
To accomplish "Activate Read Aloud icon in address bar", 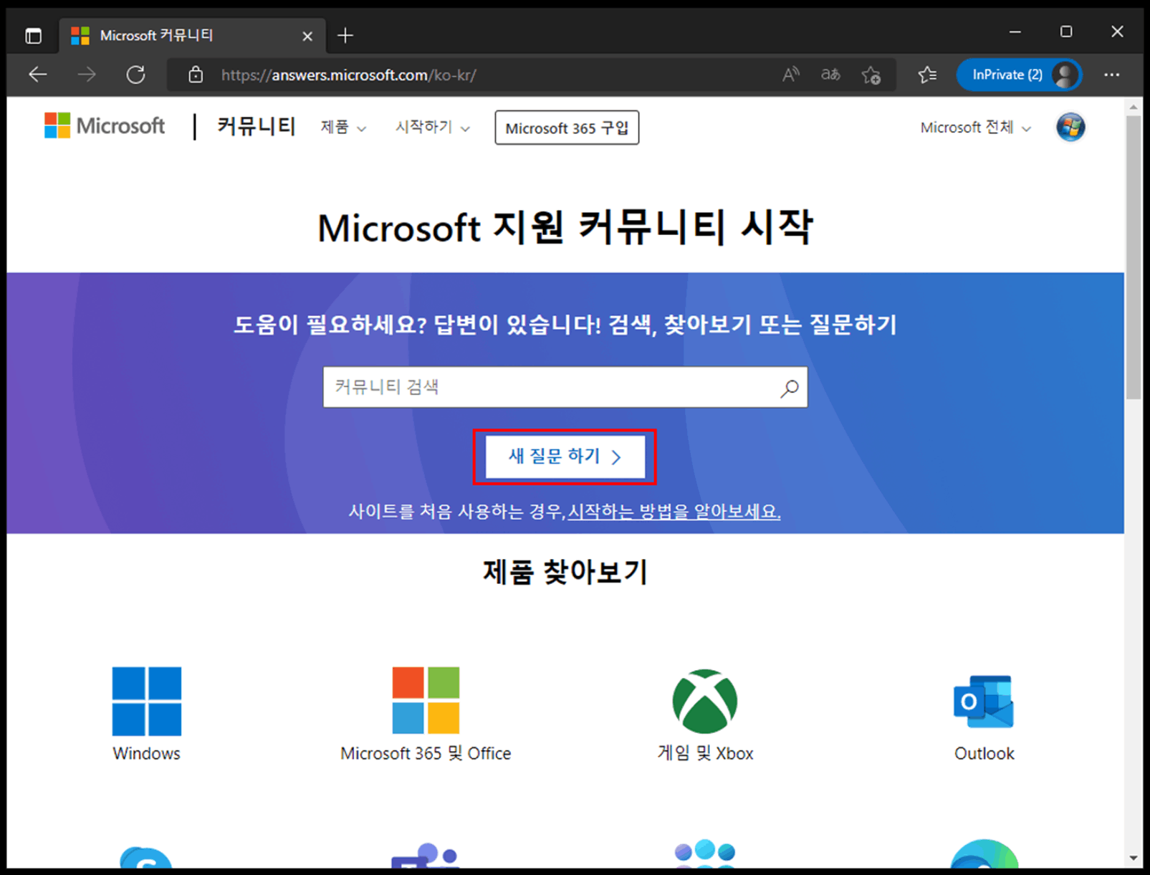I will click(x=790, y=75).
